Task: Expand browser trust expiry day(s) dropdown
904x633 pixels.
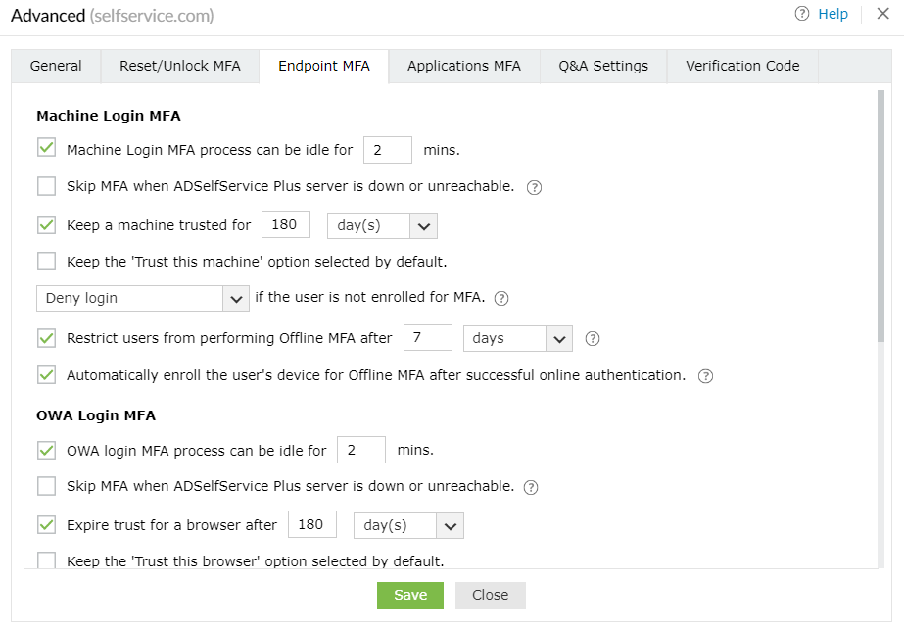Action: pos(408,525)
